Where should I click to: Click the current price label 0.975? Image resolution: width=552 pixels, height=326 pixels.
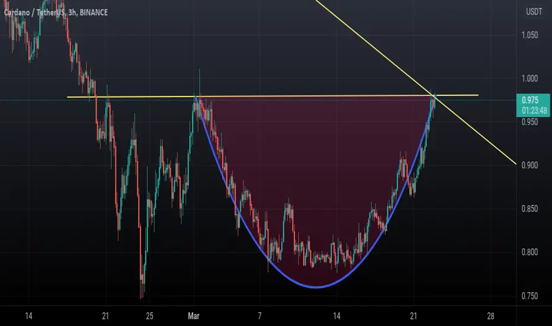(x=530, y=100)
